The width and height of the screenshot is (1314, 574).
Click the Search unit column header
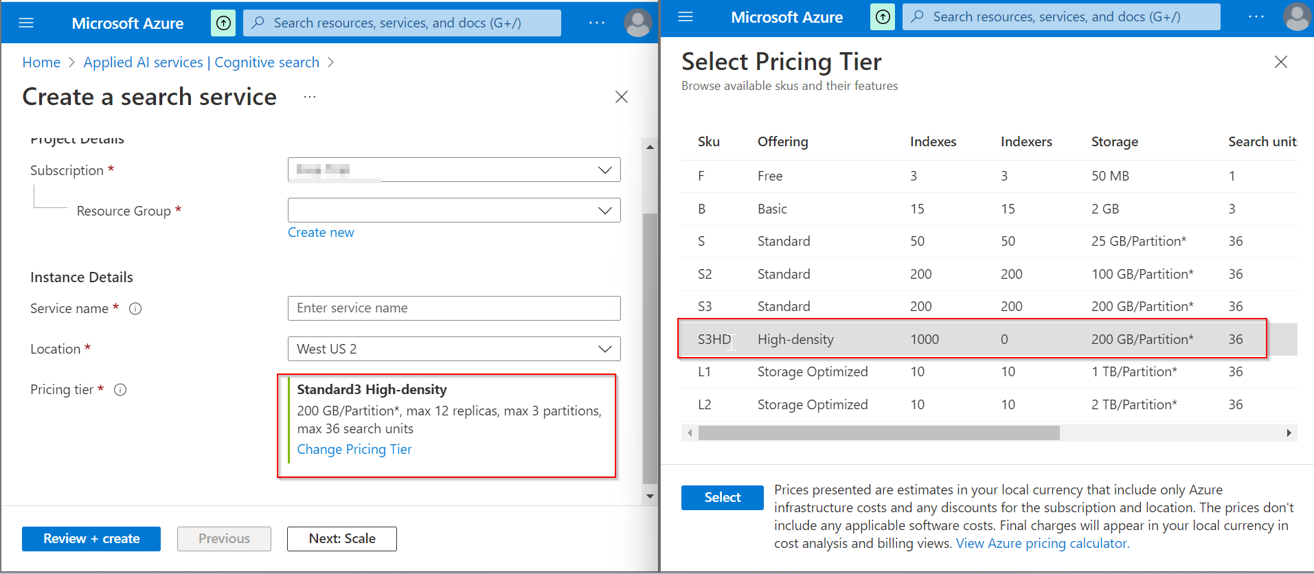point(1262,141)
